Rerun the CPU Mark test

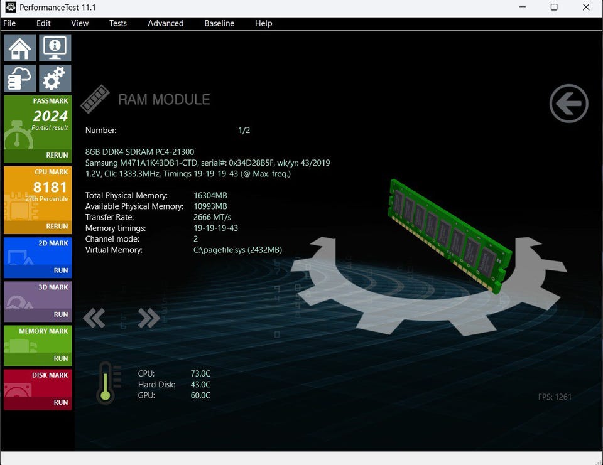click(57, 227)
